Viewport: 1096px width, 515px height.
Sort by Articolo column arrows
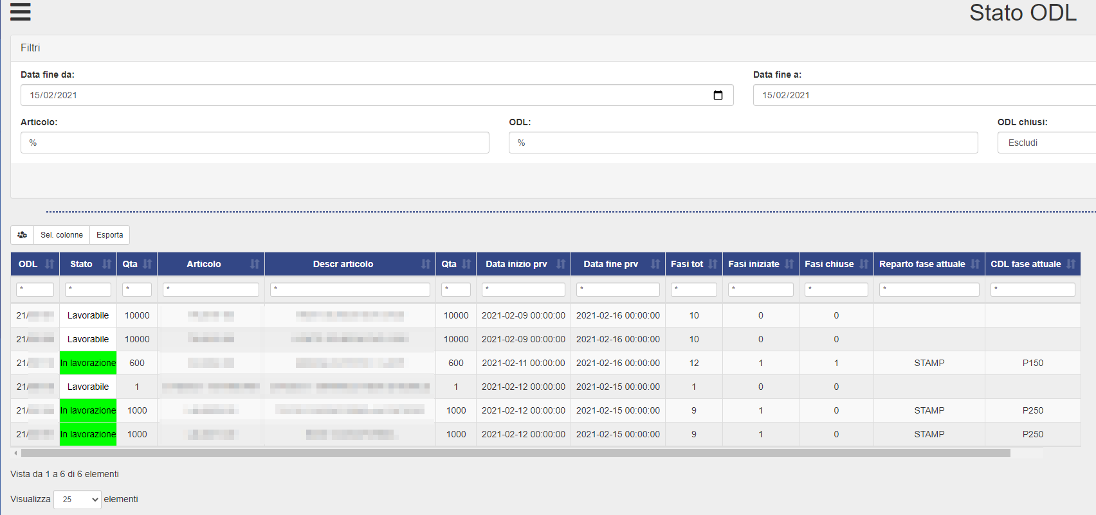255,264
